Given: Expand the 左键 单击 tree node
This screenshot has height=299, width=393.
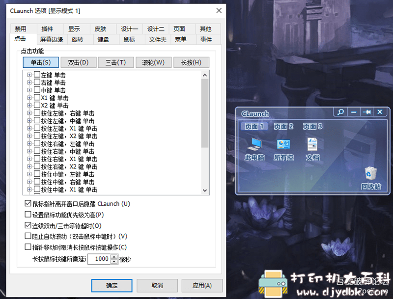Looking at the screenshot, I should (x=29, y=75).
